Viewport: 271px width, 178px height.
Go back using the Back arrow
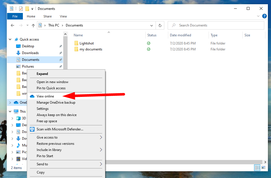click(x=12, y=25)
